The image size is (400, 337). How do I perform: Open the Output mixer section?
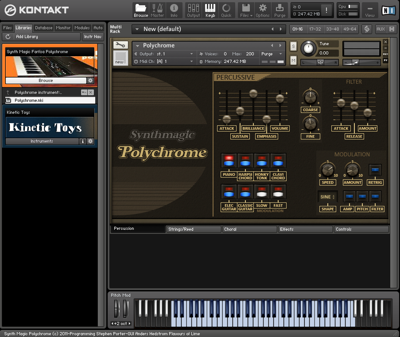194,11
